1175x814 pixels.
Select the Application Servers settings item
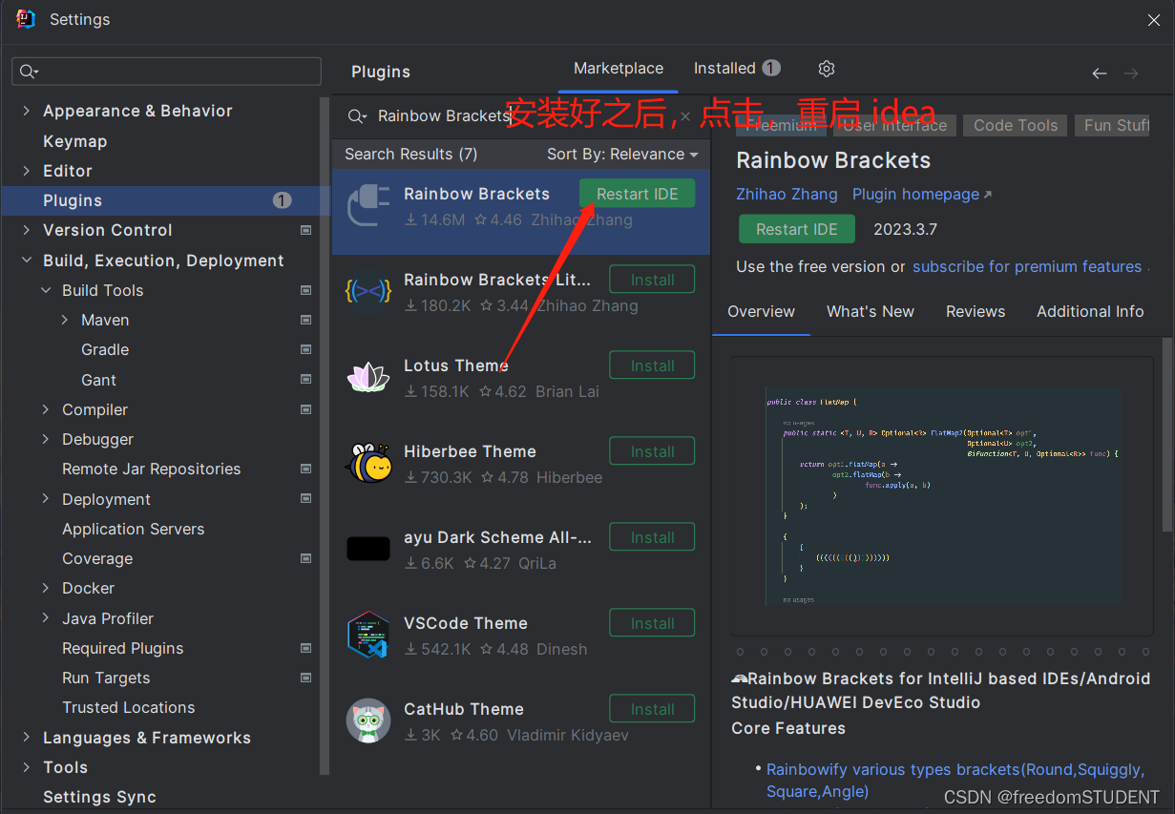tap(133, 529)
